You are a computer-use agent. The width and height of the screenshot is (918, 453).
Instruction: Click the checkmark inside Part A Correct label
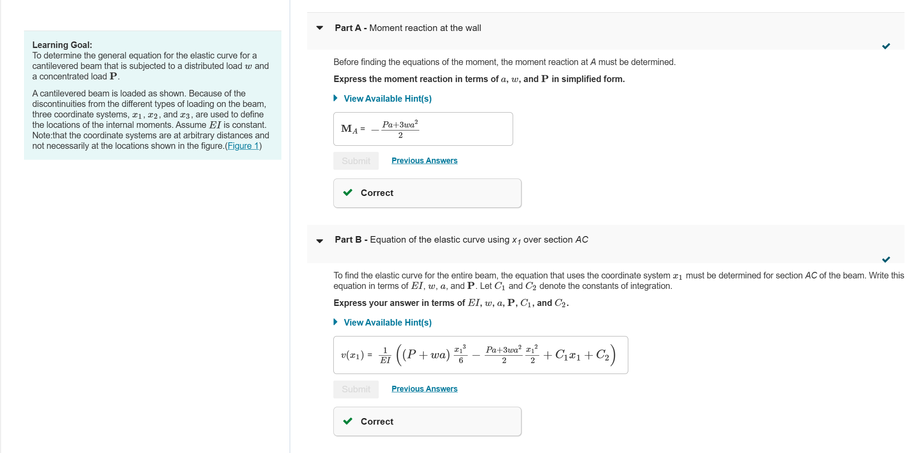coord(348,192)
